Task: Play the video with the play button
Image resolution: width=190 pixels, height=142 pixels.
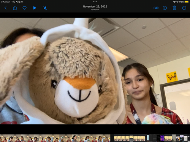Action: pos(35,8)
